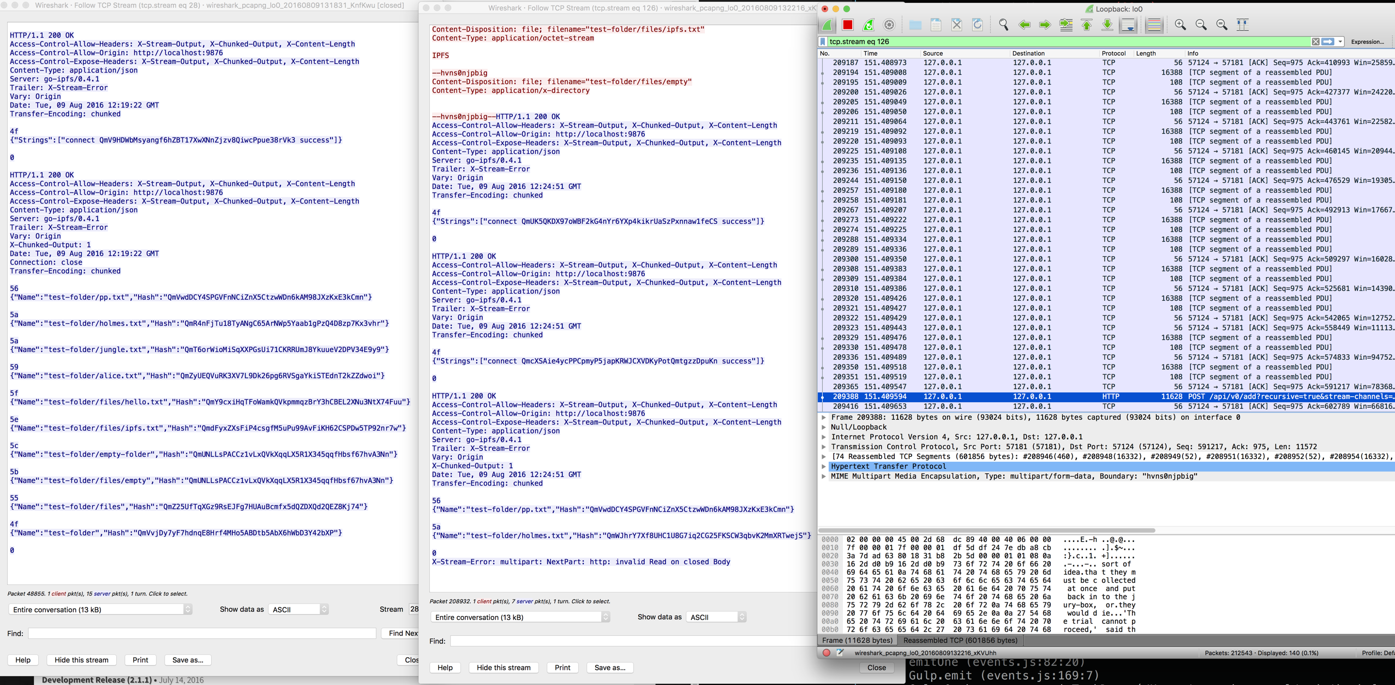Viewport: 1395px width, 685px height.
Task: Open capture options gear icon
Action: pyautogui.click(x=889, y=25)
